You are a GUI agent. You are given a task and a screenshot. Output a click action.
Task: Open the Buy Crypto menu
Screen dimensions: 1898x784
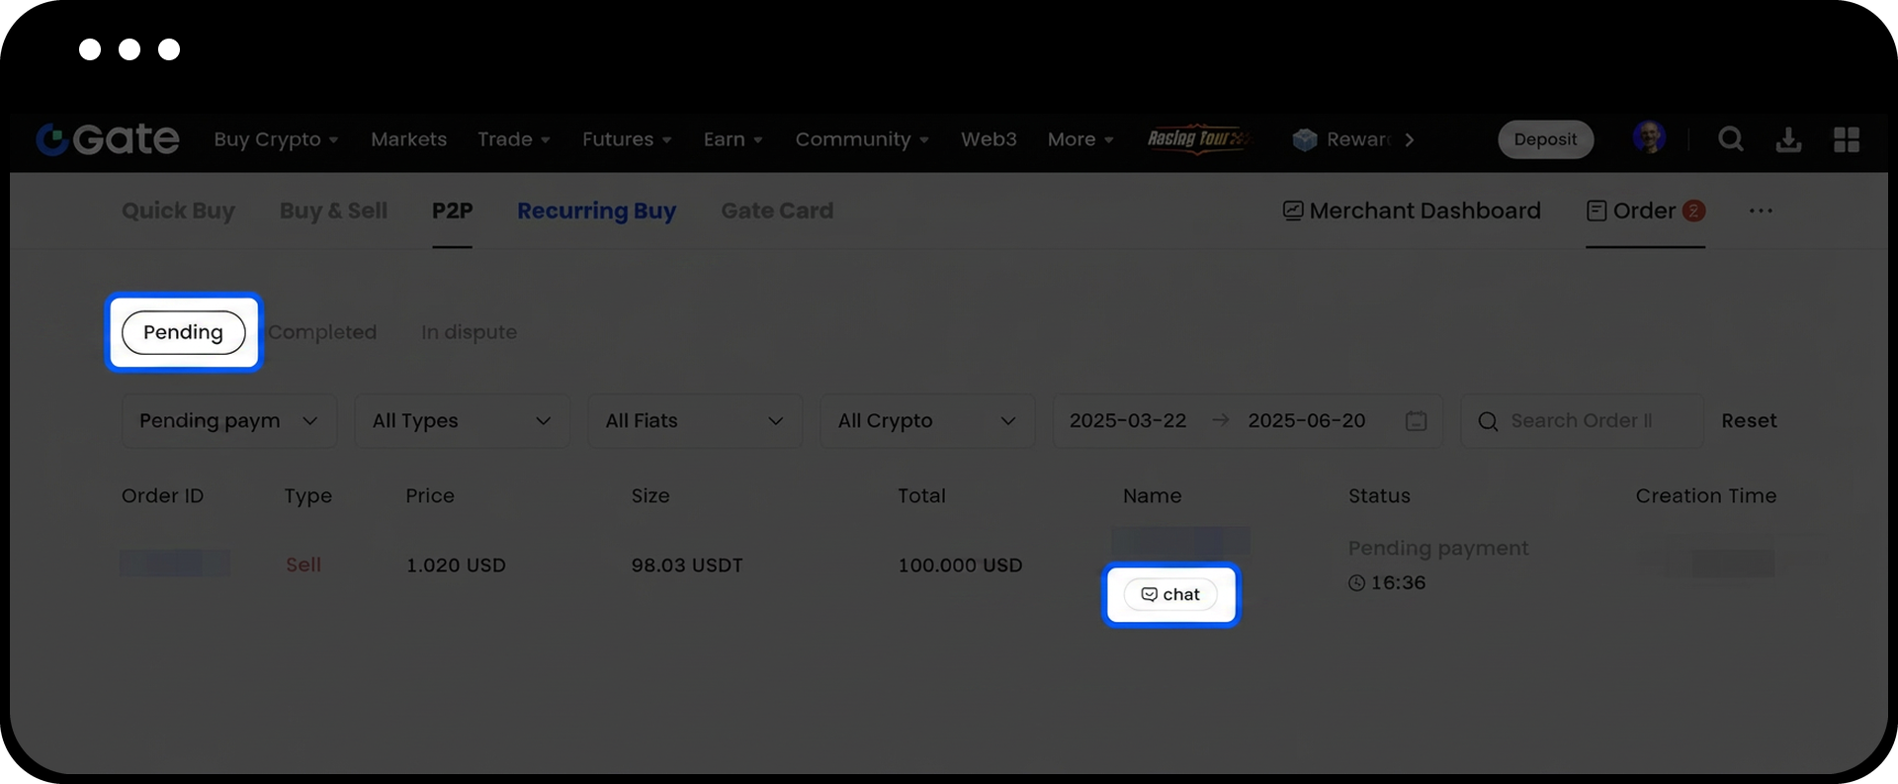276,139
